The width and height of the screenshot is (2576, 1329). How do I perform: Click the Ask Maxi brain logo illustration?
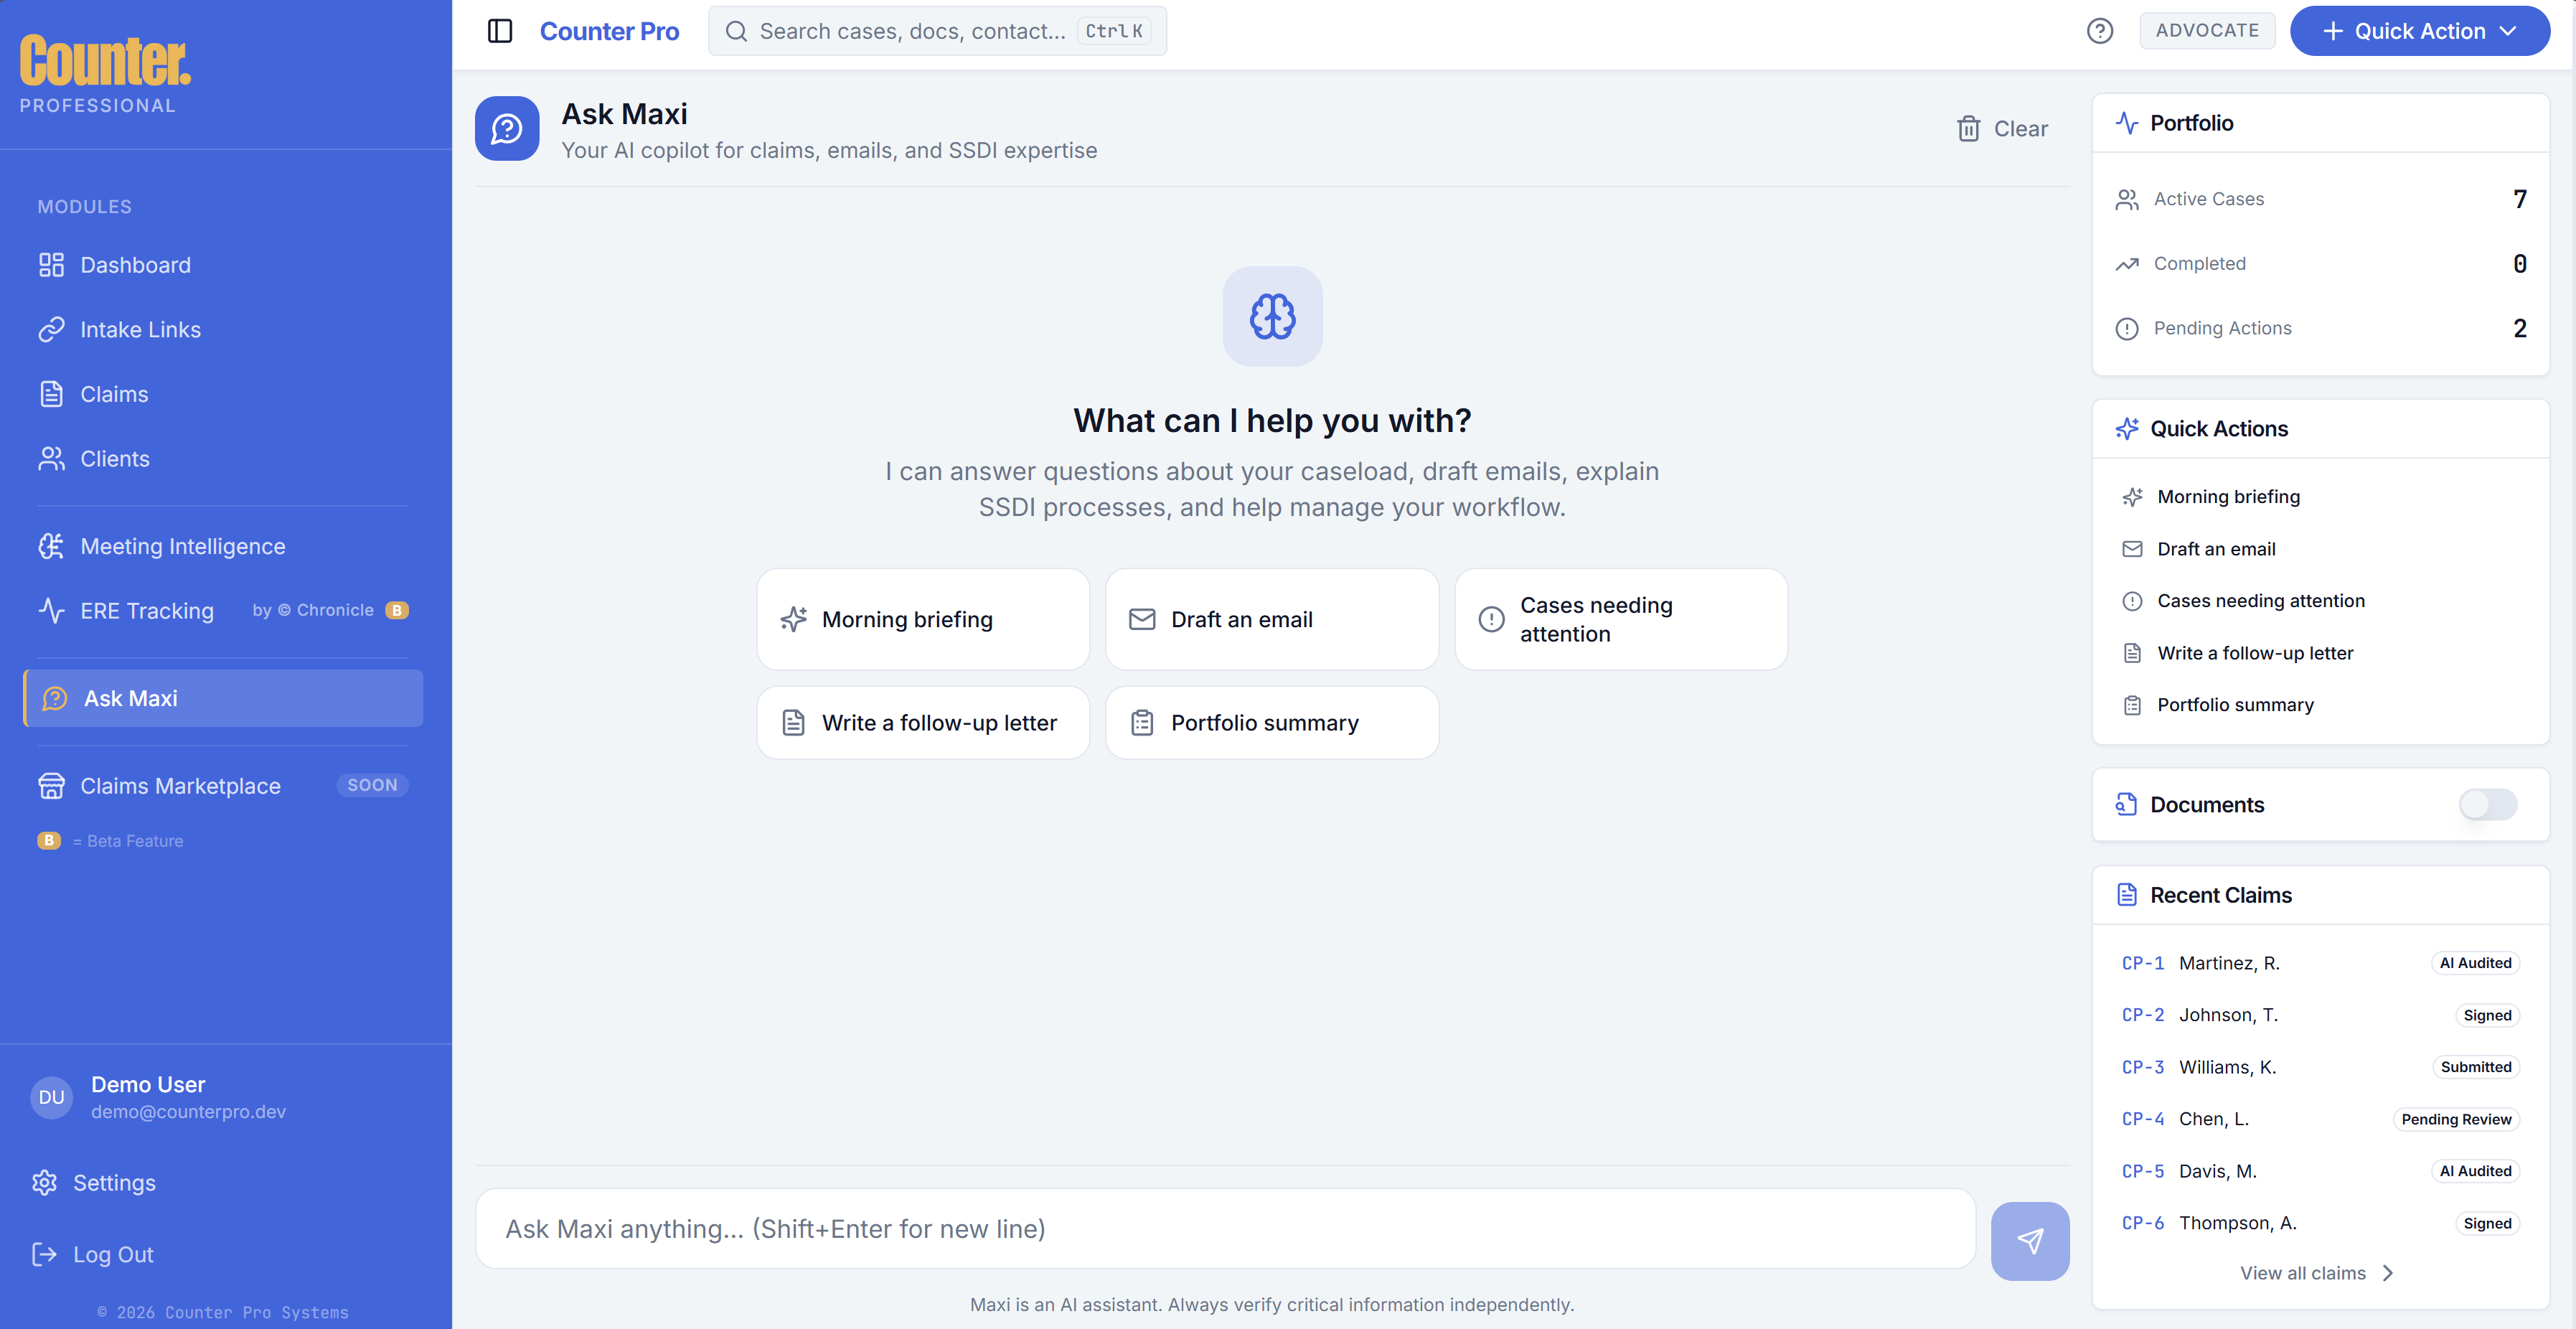click(1272, 317)
